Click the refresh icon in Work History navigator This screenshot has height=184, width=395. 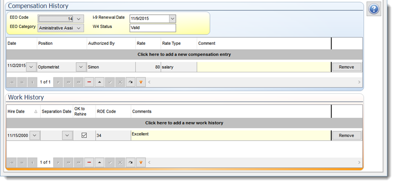[x=130, y=163]
